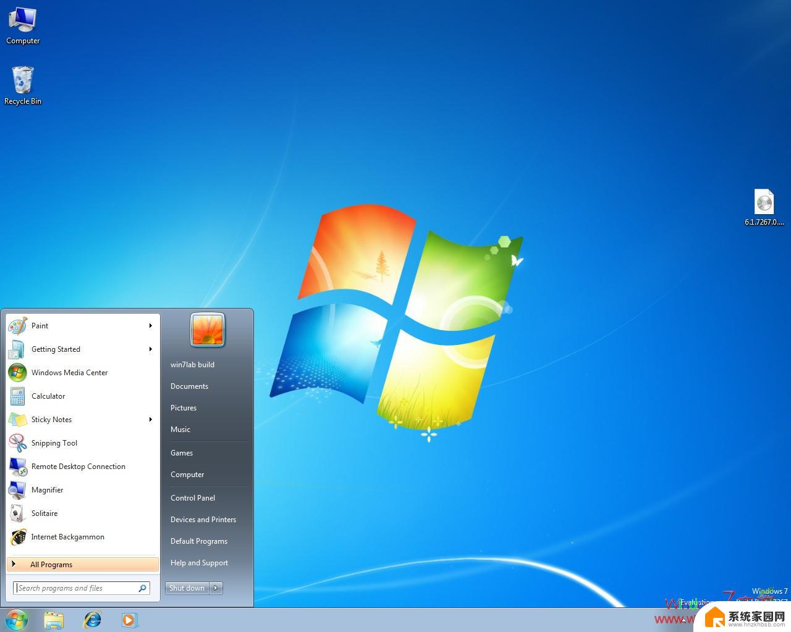
Task: Open the Recycle Bin desktop icon
Action: pyautogui.click(x=23, y=86)
